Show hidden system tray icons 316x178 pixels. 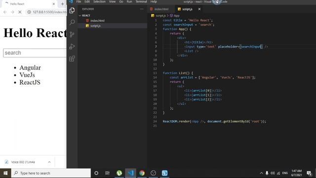[261, 173]
